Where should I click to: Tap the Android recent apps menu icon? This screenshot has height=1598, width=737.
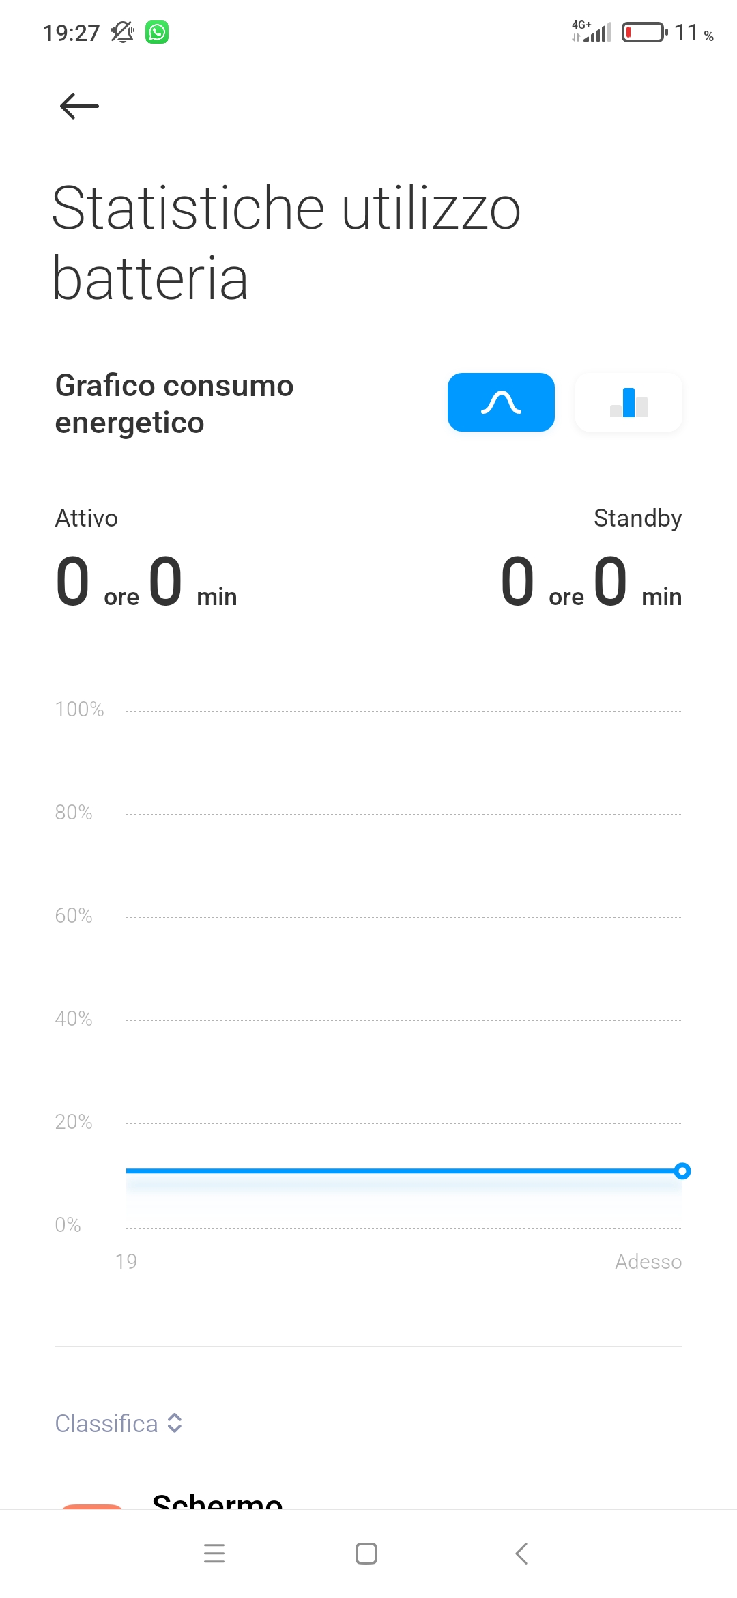click(x=214, y=1554)
